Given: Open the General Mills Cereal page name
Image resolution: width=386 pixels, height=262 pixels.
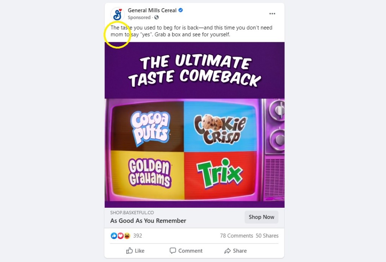Looking at the screenshot, I should click(x=152, y=10).
